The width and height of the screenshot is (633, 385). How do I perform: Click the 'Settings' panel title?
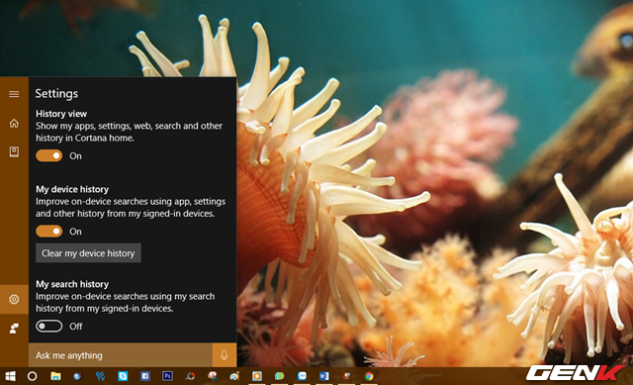[56, 94]
